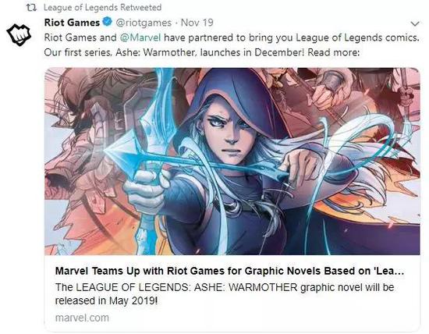
Task: Open the Ashe comic artwork image
Action: (232, 162)
